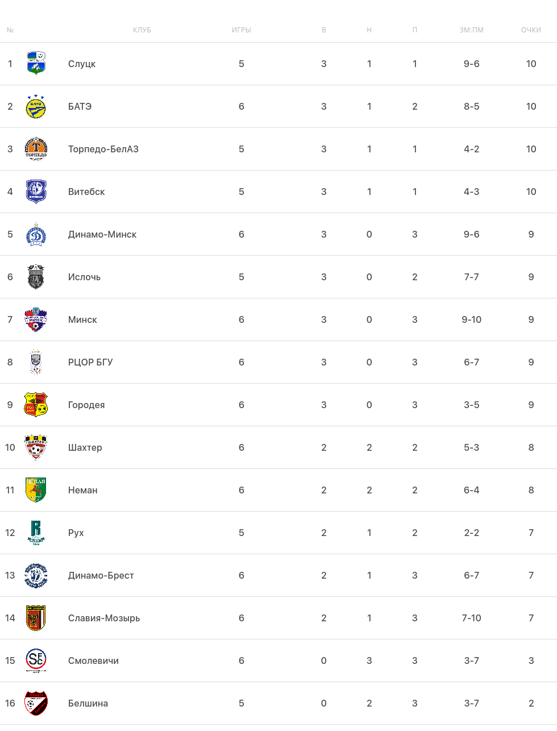Open the РЦОР БГУ club link
The height and width of the screenshot is (731, 557).
90,362
